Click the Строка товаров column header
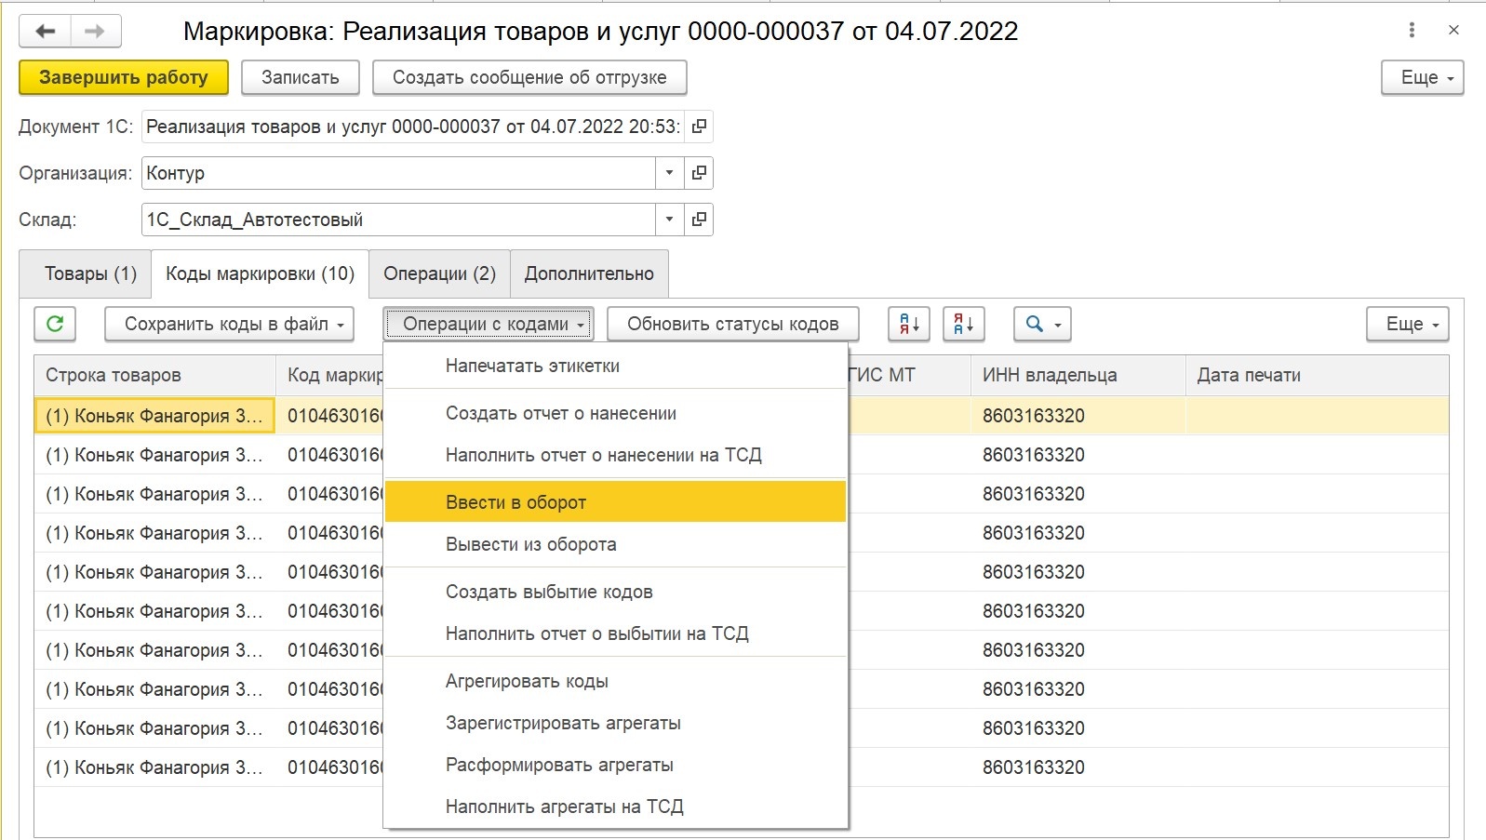The image size is (1486, 840). click(x=154, y=375)
